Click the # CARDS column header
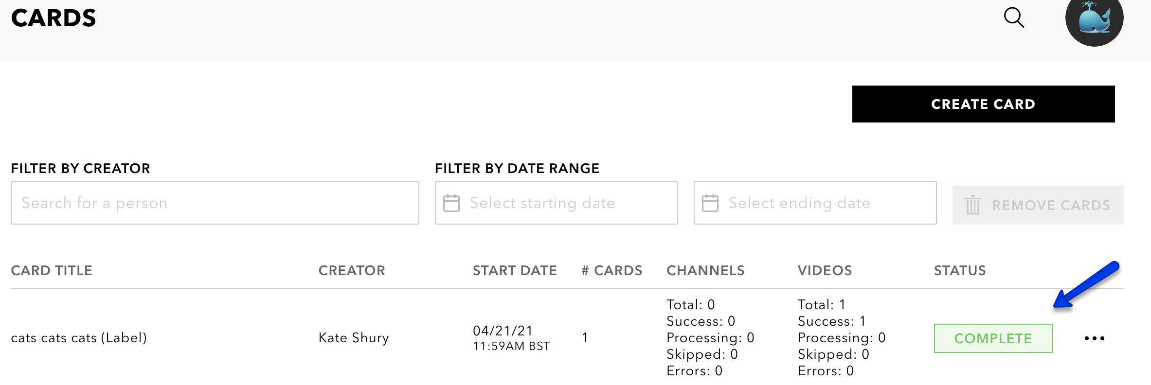This screenshot has height=385, width=1151. coord(612,271)
